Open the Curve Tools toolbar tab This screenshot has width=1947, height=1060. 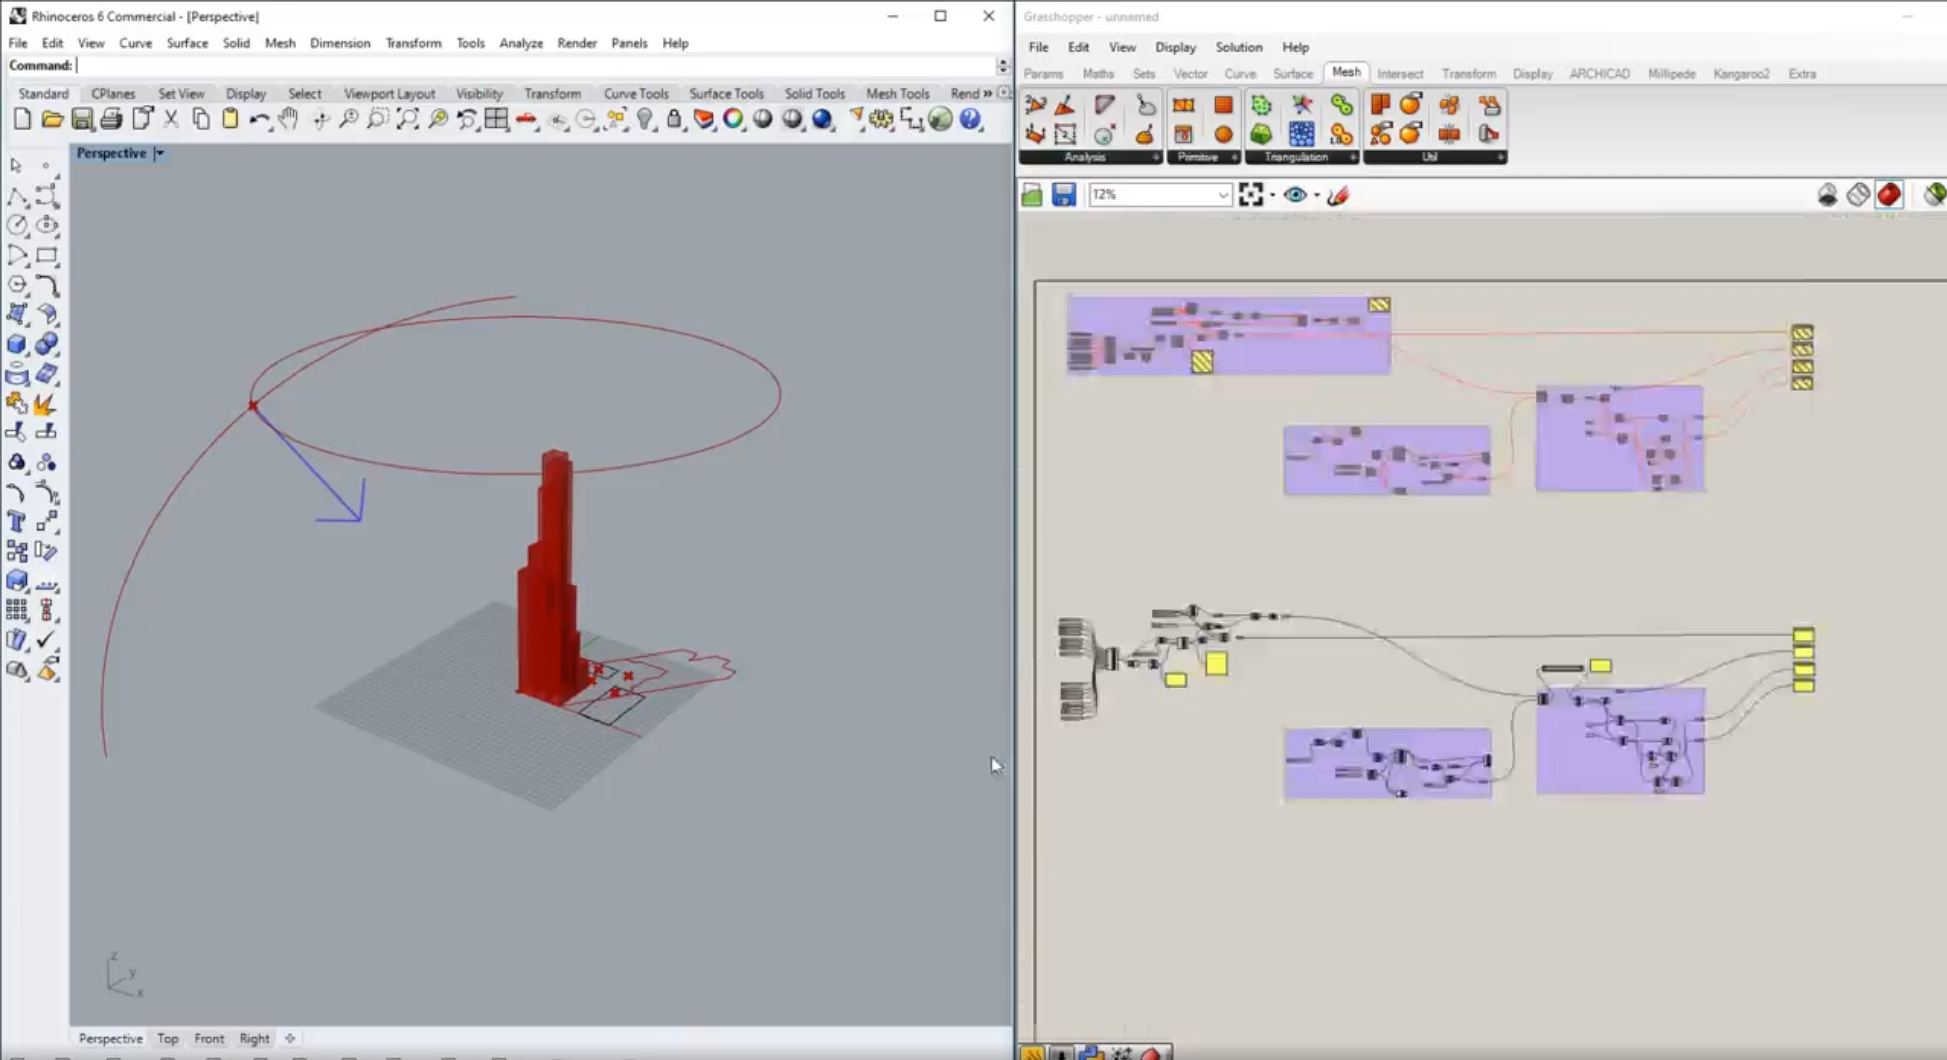[x=636, y=93]
